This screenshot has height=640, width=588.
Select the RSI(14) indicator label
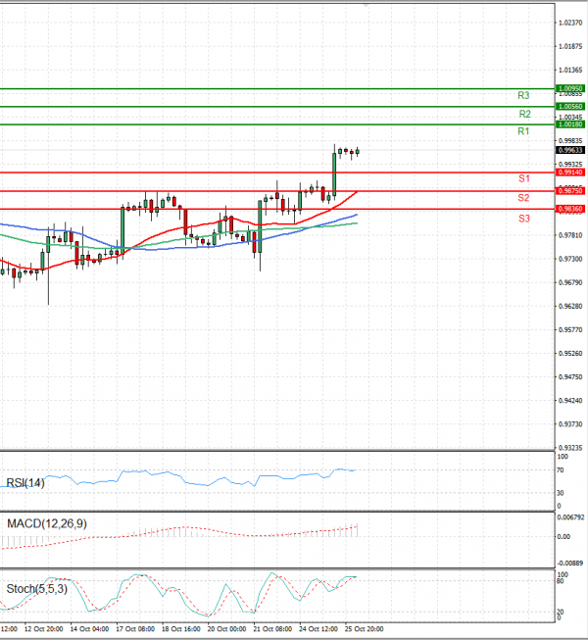point(25,482)
